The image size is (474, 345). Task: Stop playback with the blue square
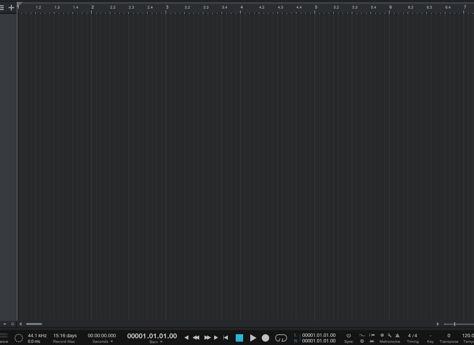tap(239, 338)
